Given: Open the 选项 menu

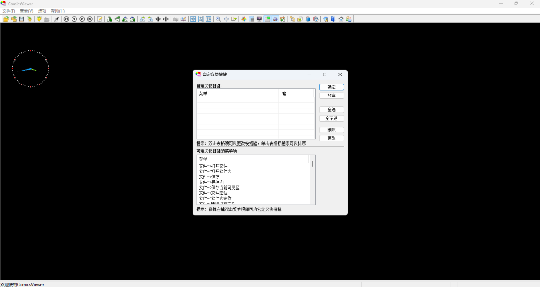Looking at the screenshot, I should point(42,11).
